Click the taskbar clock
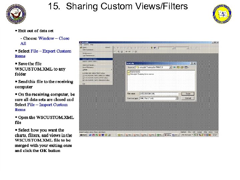240x180 pixels. [215, 135]
